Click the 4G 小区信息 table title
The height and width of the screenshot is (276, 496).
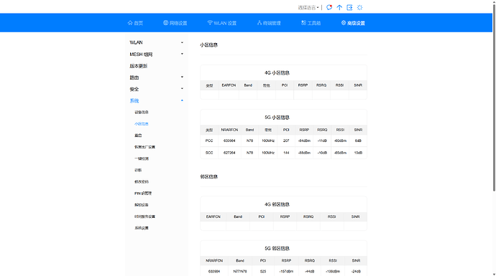point(277,72)
